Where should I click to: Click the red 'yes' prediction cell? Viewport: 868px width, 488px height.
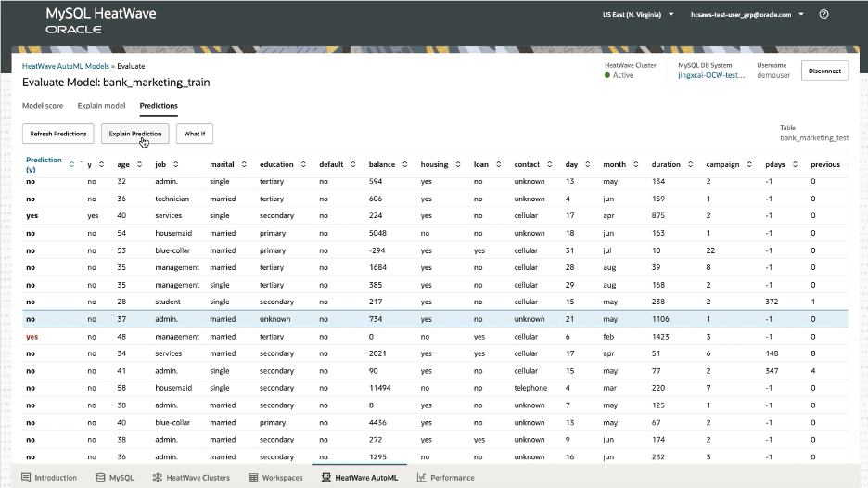tap(32, 336)
